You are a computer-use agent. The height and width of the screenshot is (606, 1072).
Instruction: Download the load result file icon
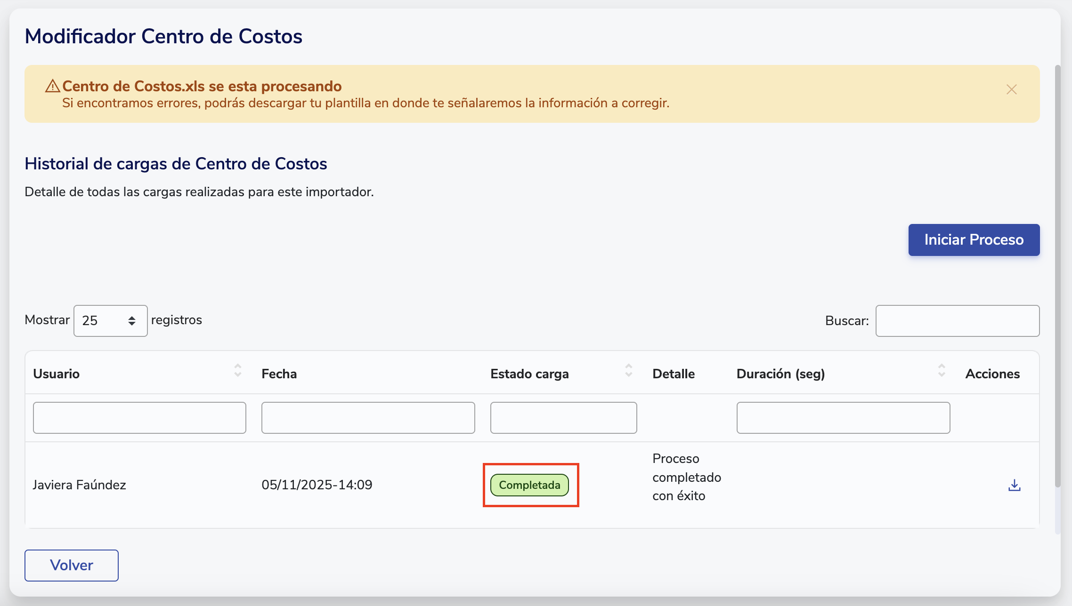tap(1014, 485)
